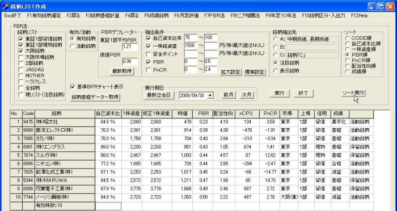The width and height of the screenshot is (397, 211).
Task: Click 東証1部平均PBR input field
Action: click(x=130, y=47)
